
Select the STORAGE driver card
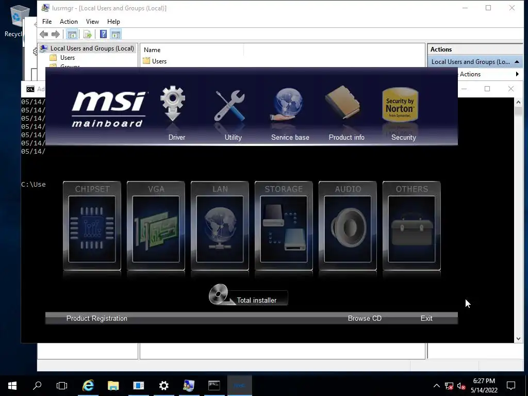tap(284, 226)
